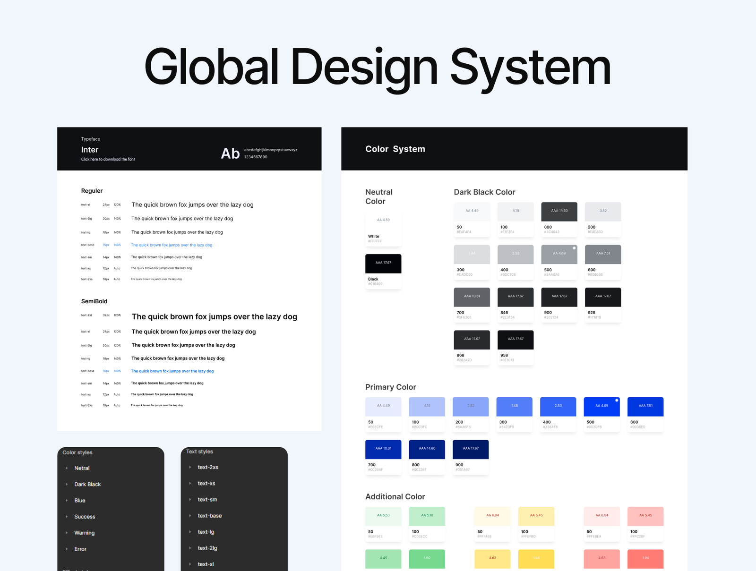Click the download the font link
The image size is (756, 571).
pos(108,159)
